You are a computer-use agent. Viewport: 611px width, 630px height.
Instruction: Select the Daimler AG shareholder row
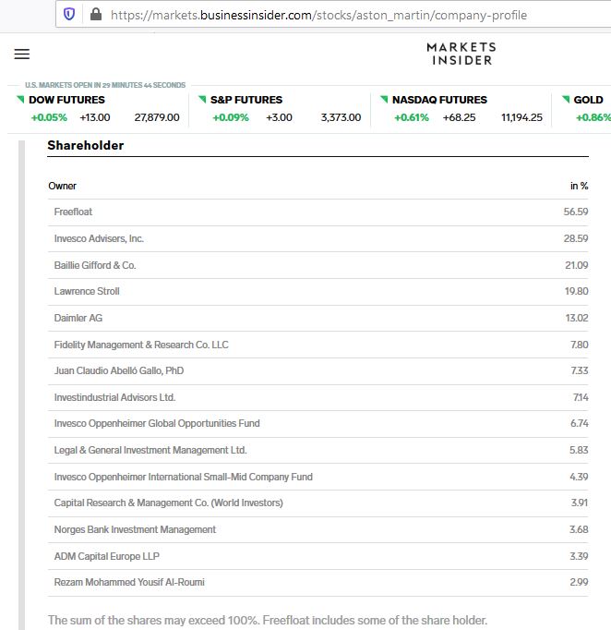pos(78,318)
